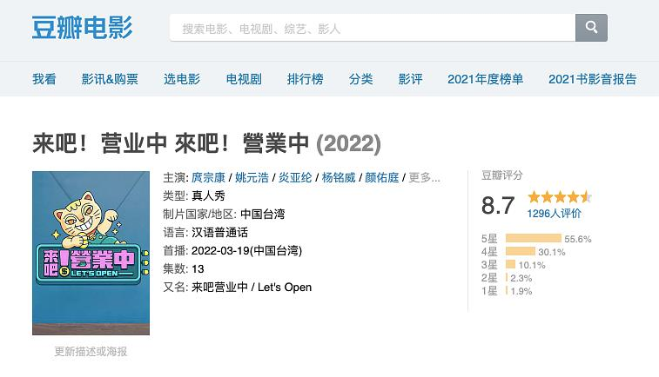Open the 排行榜 rankings page

coord(305,79)
